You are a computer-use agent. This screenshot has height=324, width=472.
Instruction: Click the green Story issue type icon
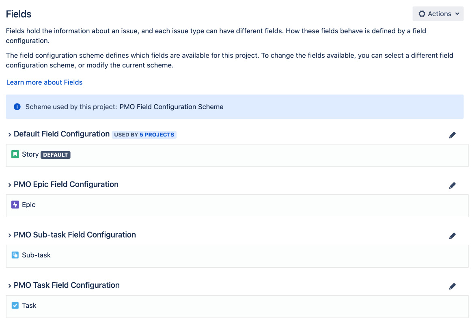click(x=15, y=154)
